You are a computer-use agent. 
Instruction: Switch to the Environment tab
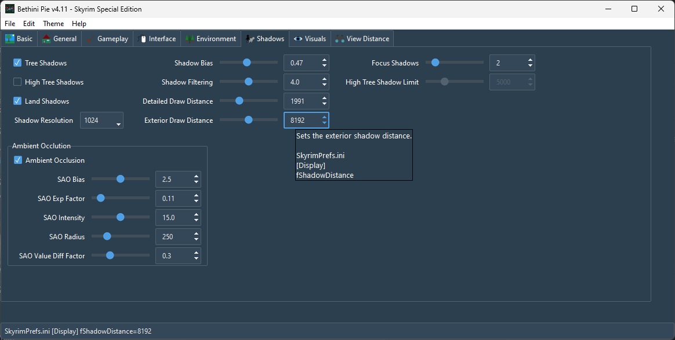211,39
